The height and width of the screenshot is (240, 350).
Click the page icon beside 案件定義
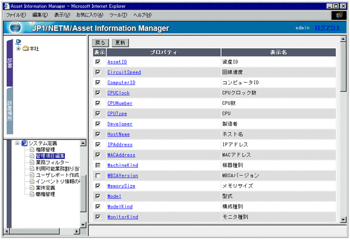pos(32,188)
